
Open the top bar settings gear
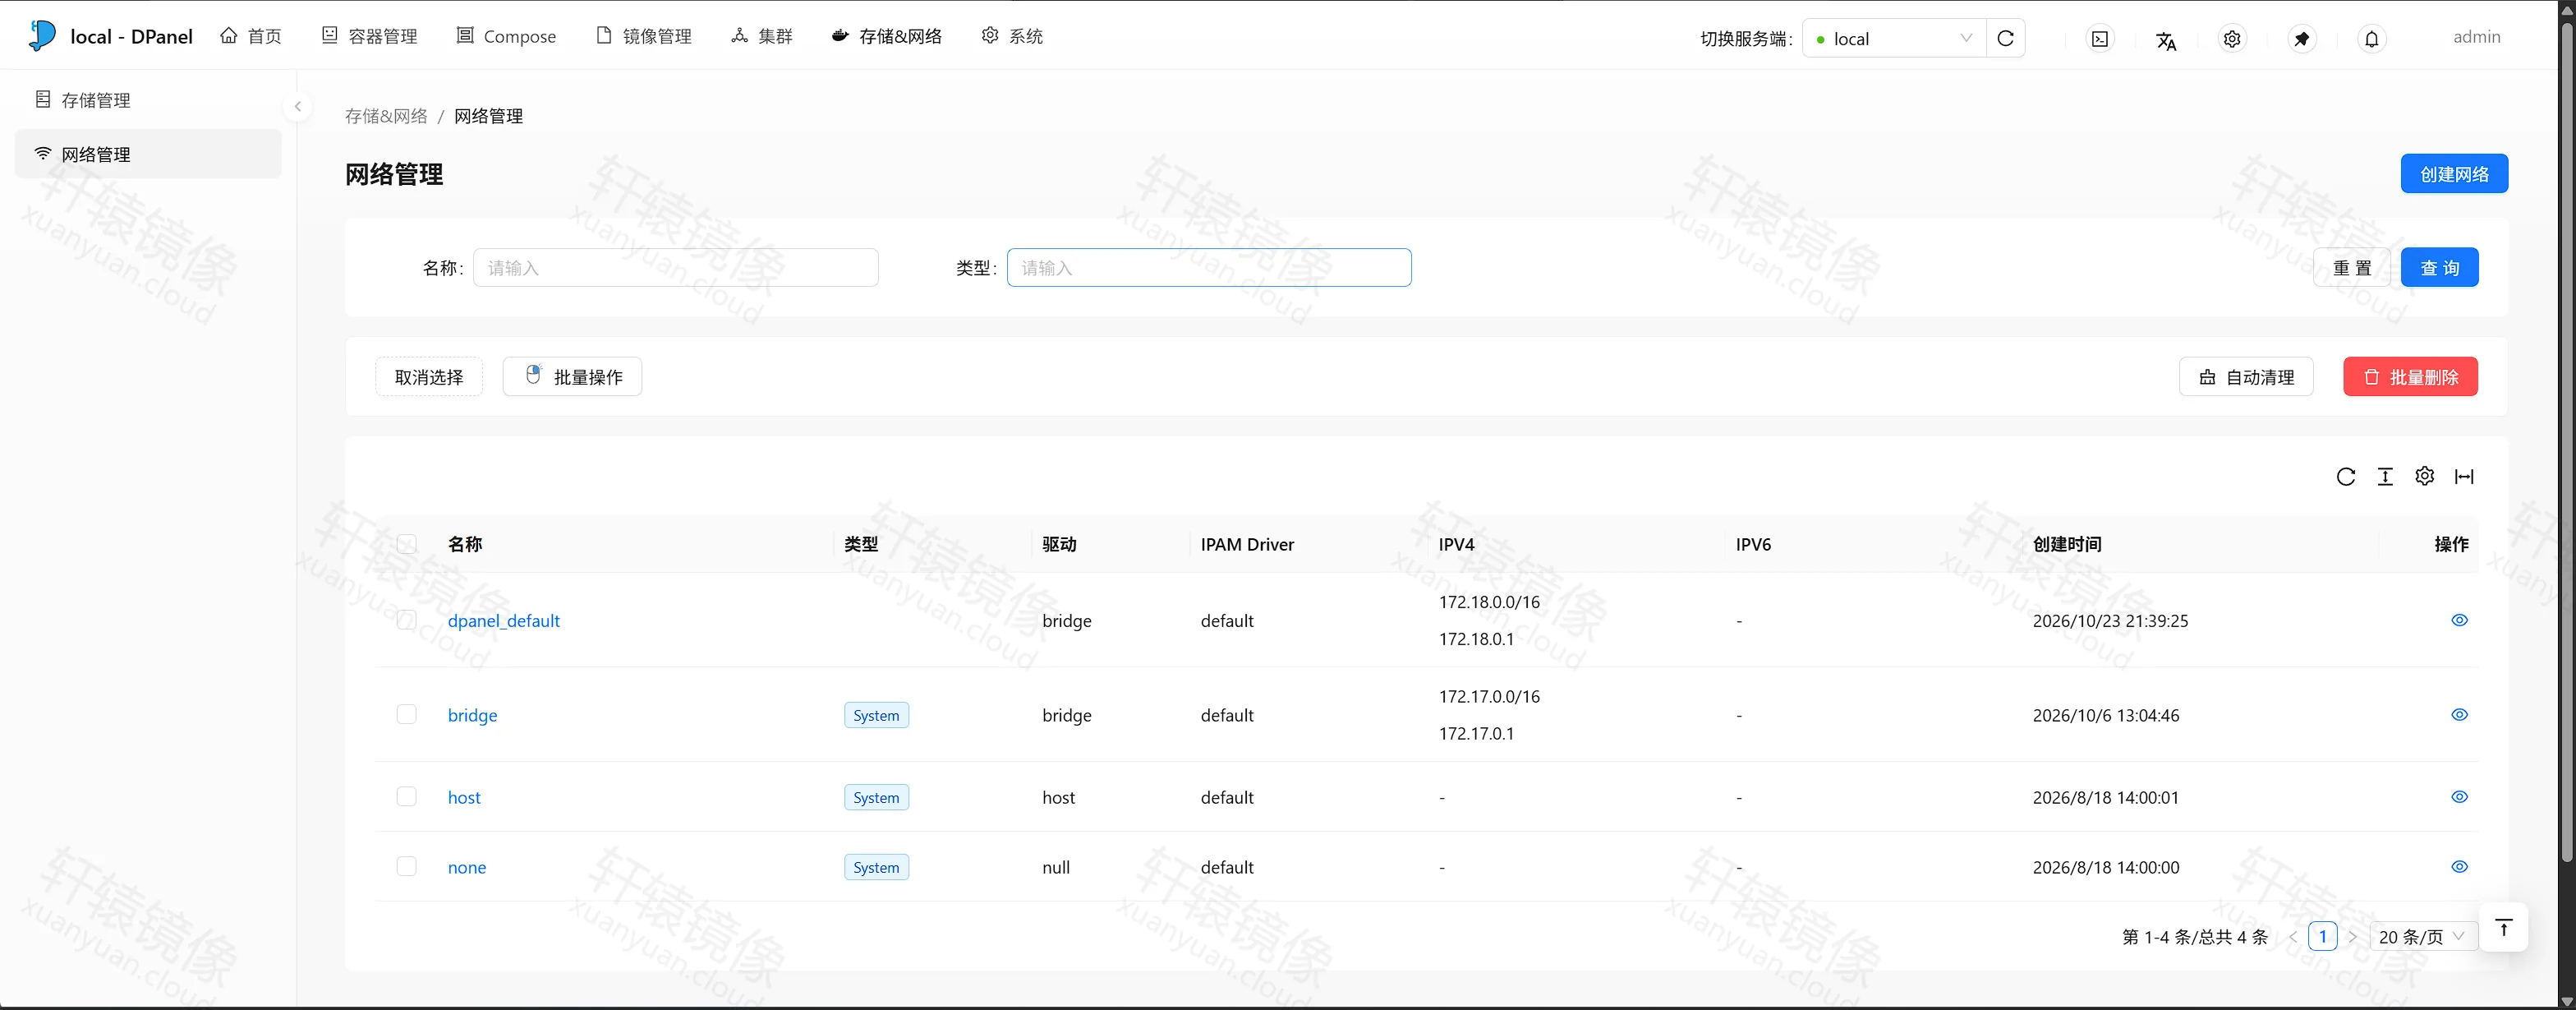(2232, 39)
